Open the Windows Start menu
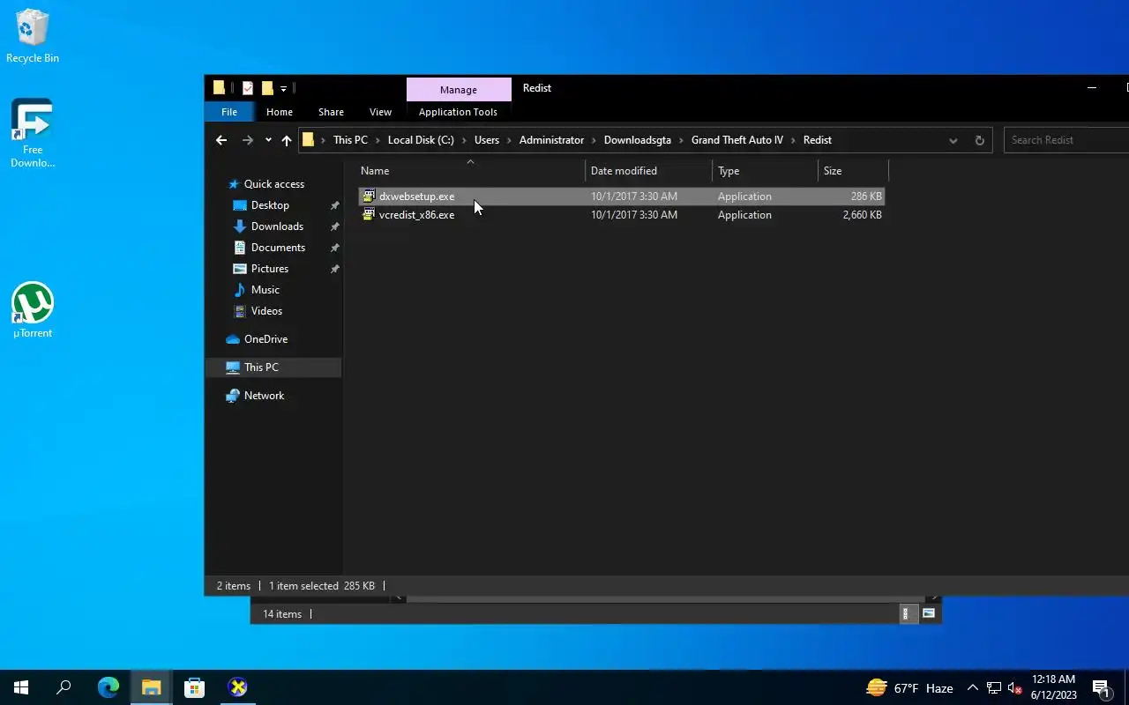Viewport: 1129px width, 705px height. point(21,687)
